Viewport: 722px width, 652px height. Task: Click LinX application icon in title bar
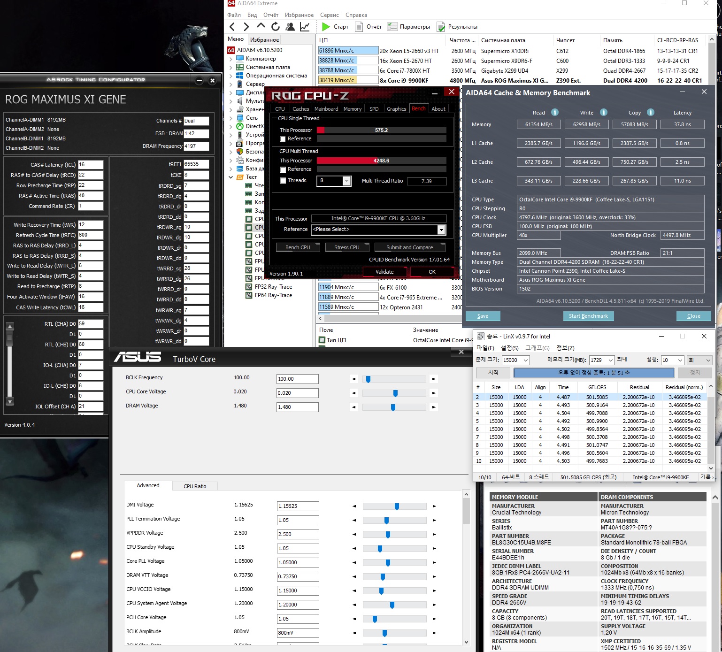[480, 336]
